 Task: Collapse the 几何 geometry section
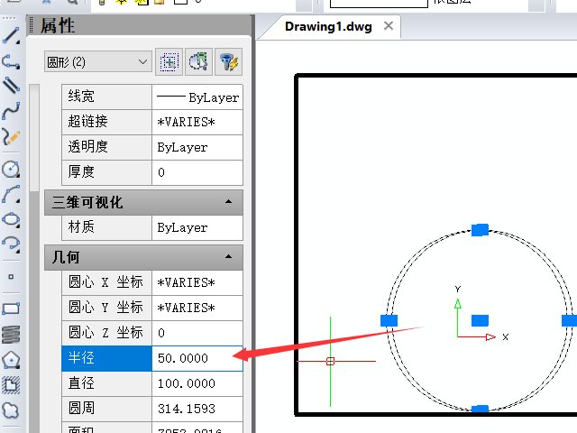tap(228, 256)
